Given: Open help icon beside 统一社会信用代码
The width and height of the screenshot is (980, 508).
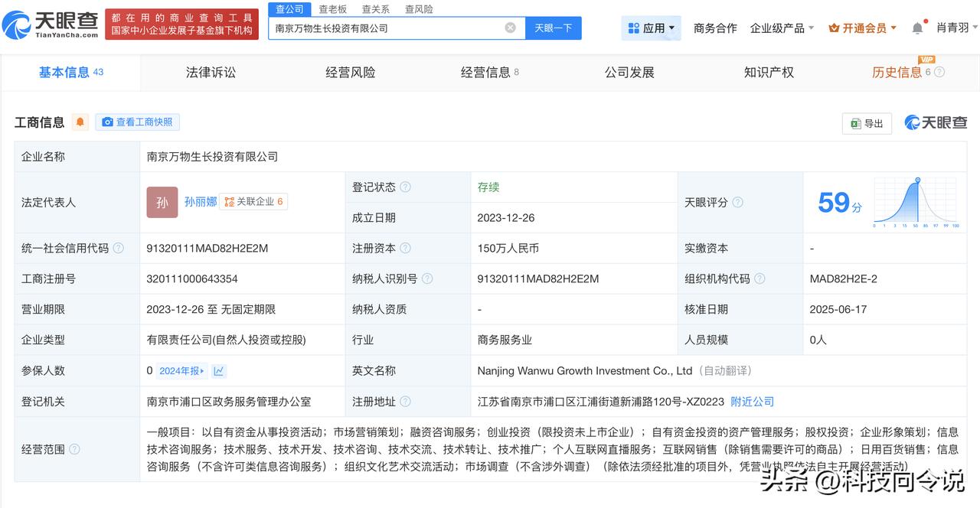Looking at the screenshot, I should click(119, 249).
